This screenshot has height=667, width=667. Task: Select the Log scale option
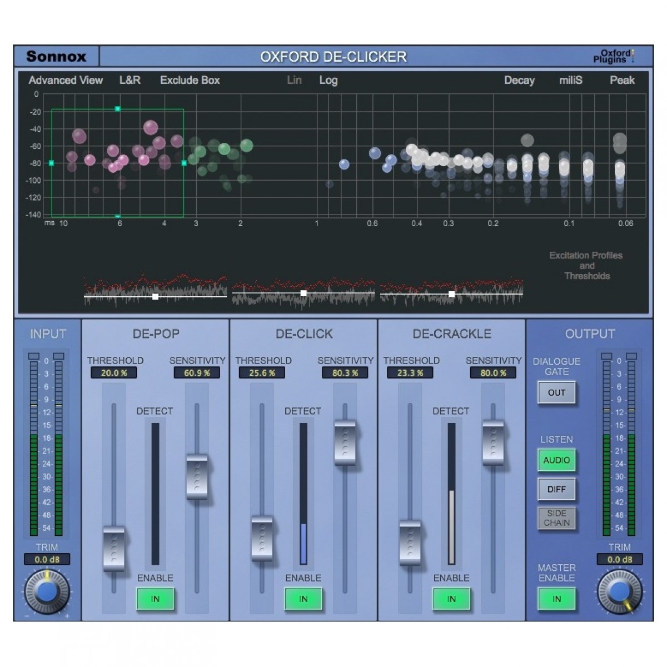click(328, 80)
